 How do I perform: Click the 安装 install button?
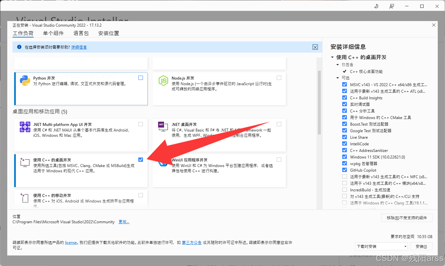(421, 246)
